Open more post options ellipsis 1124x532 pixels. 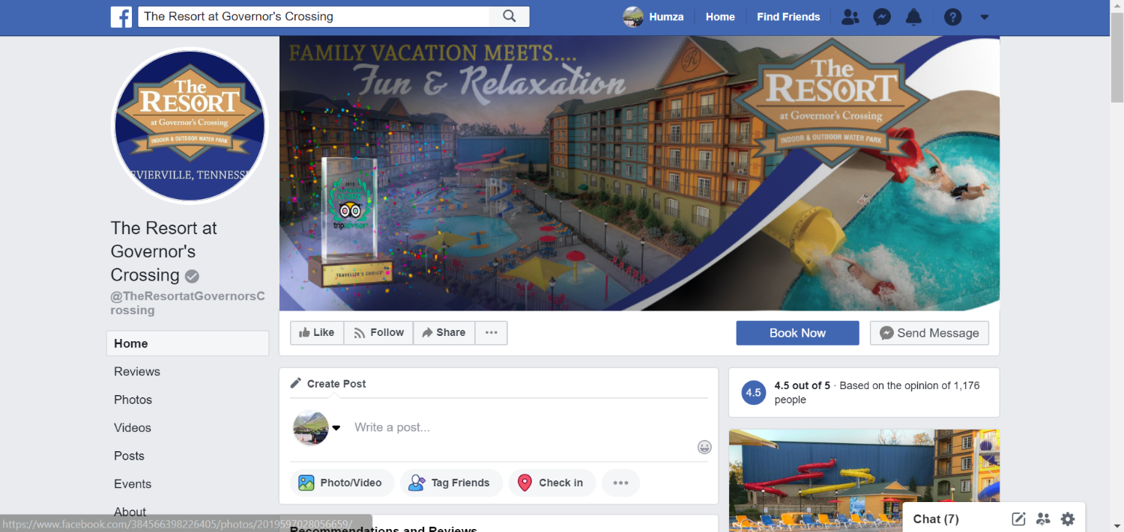pyautogui.click(x=620, y=483)
